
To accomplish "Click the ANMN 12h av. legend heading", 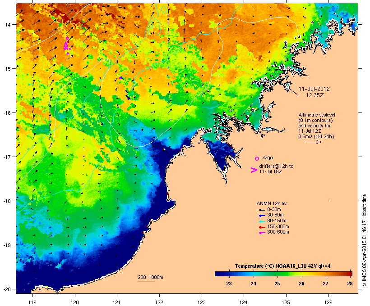I will (x=272, y=203).
